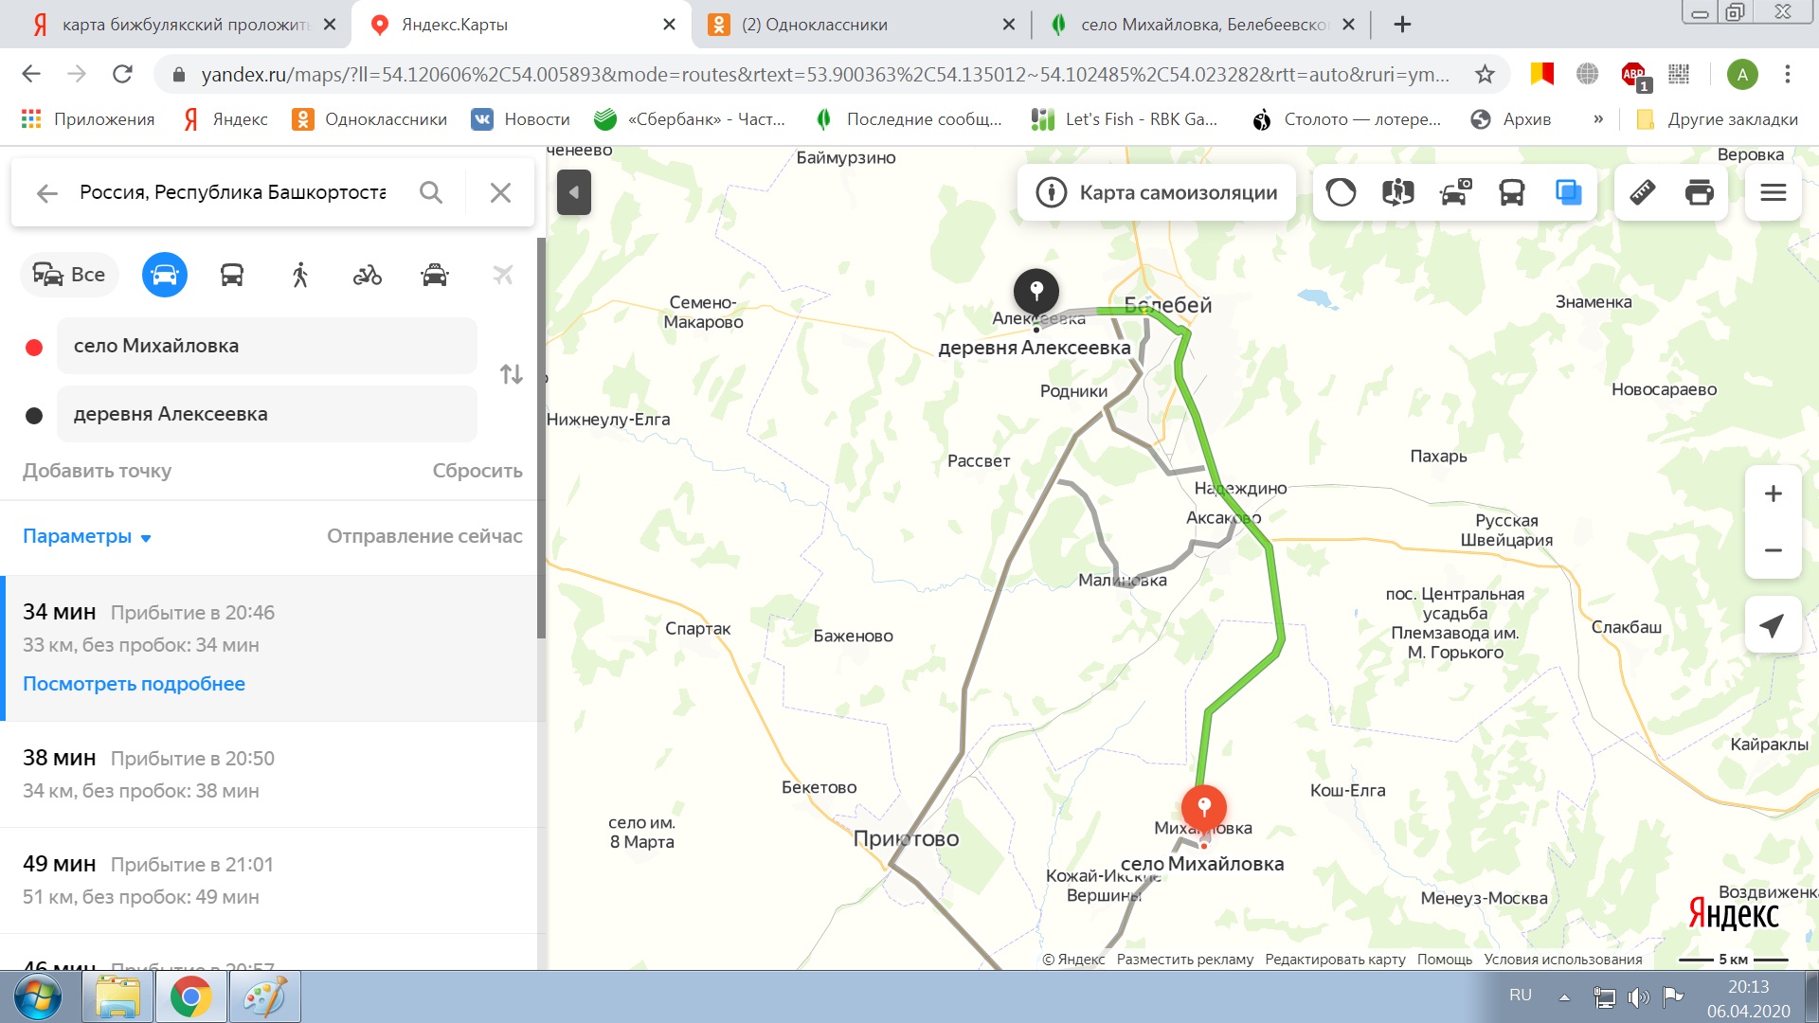Open Paint from the taskbar
1819x1023 pixels.
264,997
